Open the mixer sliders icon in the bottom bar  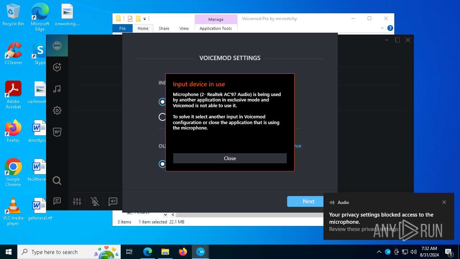(x=77, y=201)
